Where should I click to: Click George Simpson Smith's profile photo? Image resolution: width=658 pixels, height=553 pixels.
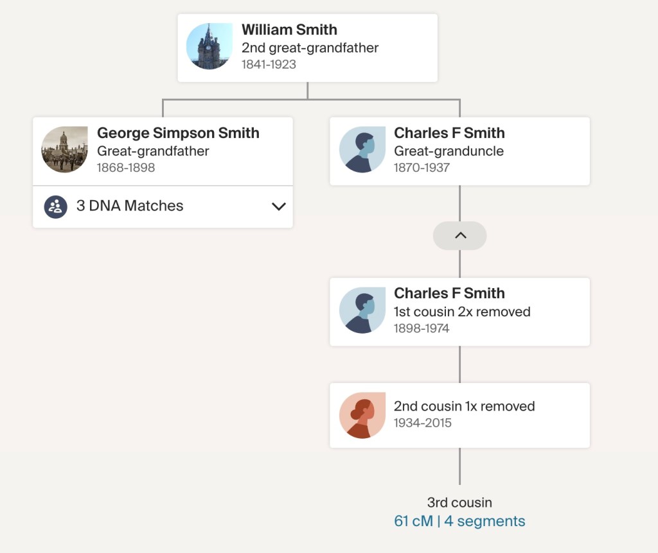(65, 149)
